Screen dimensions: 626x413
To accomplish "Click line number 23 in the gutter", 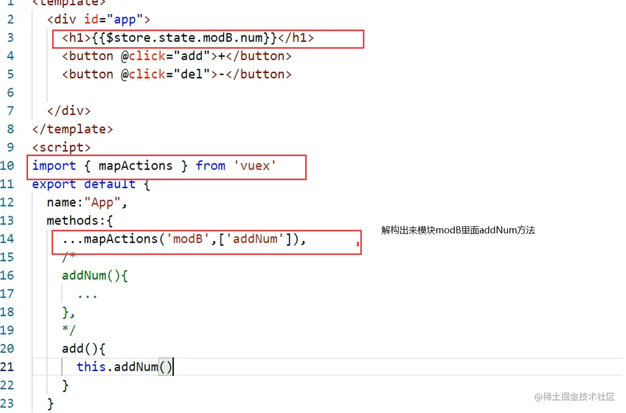I will coord(7,403).
